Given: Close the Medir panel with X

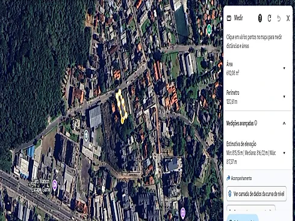Looking at the screenshot, I should (288, 19).
